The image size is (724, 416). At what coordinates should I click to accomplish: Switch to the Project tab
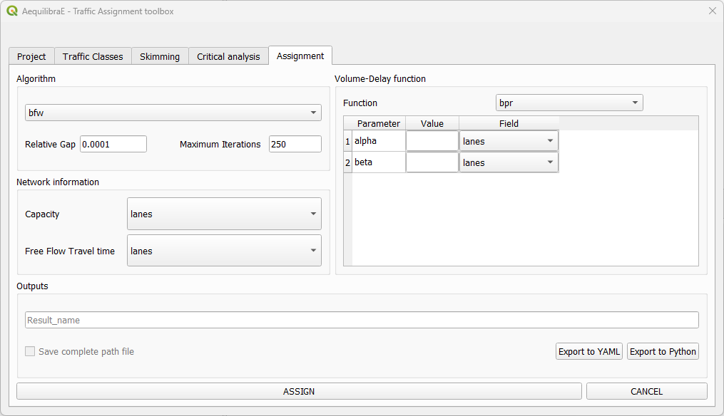pos(31,56)
